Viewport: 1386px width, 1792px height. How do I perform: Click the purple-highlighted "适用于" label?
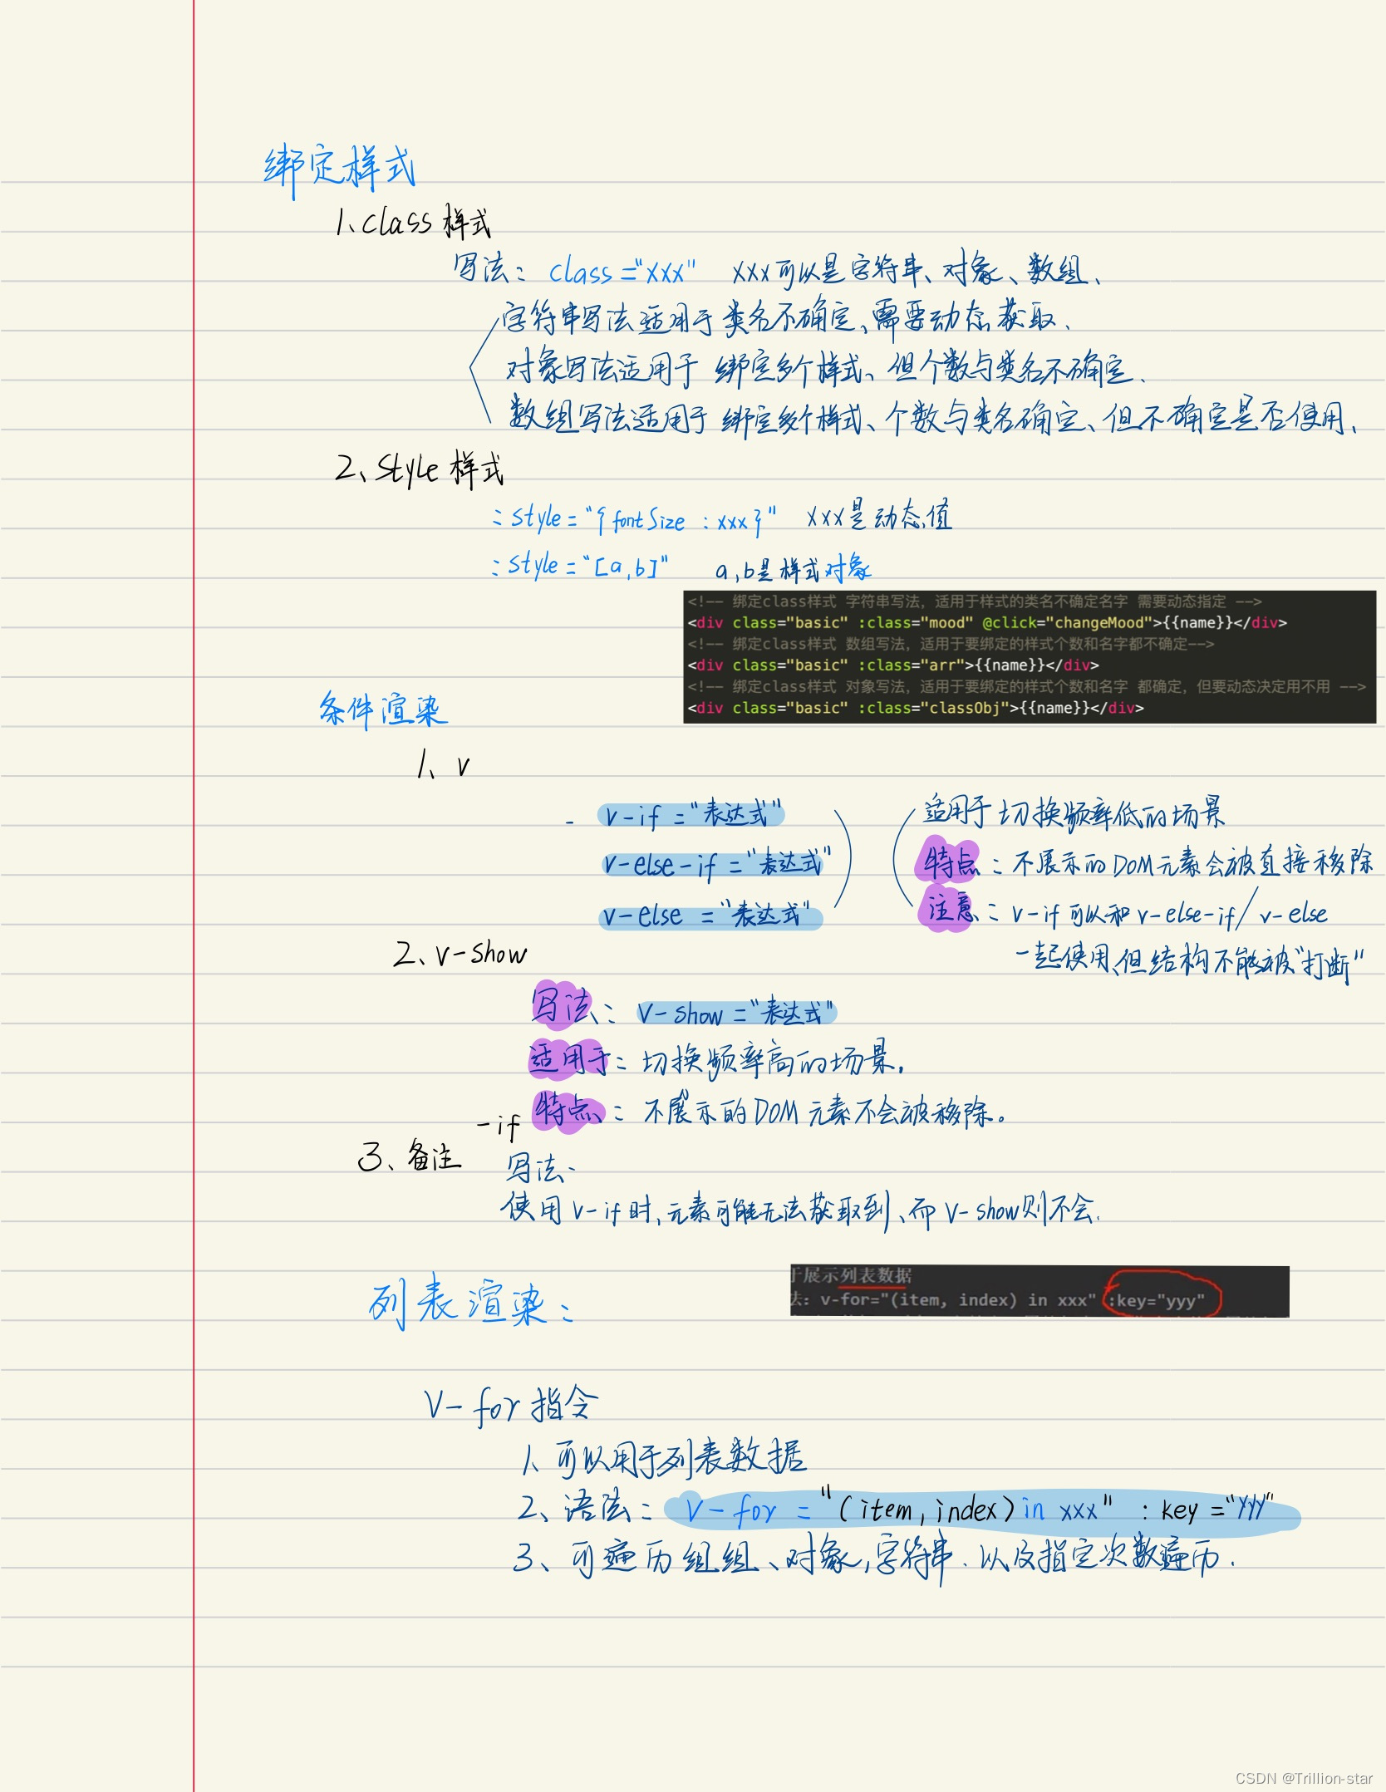pyautogui.click(x=568, y=1059)
